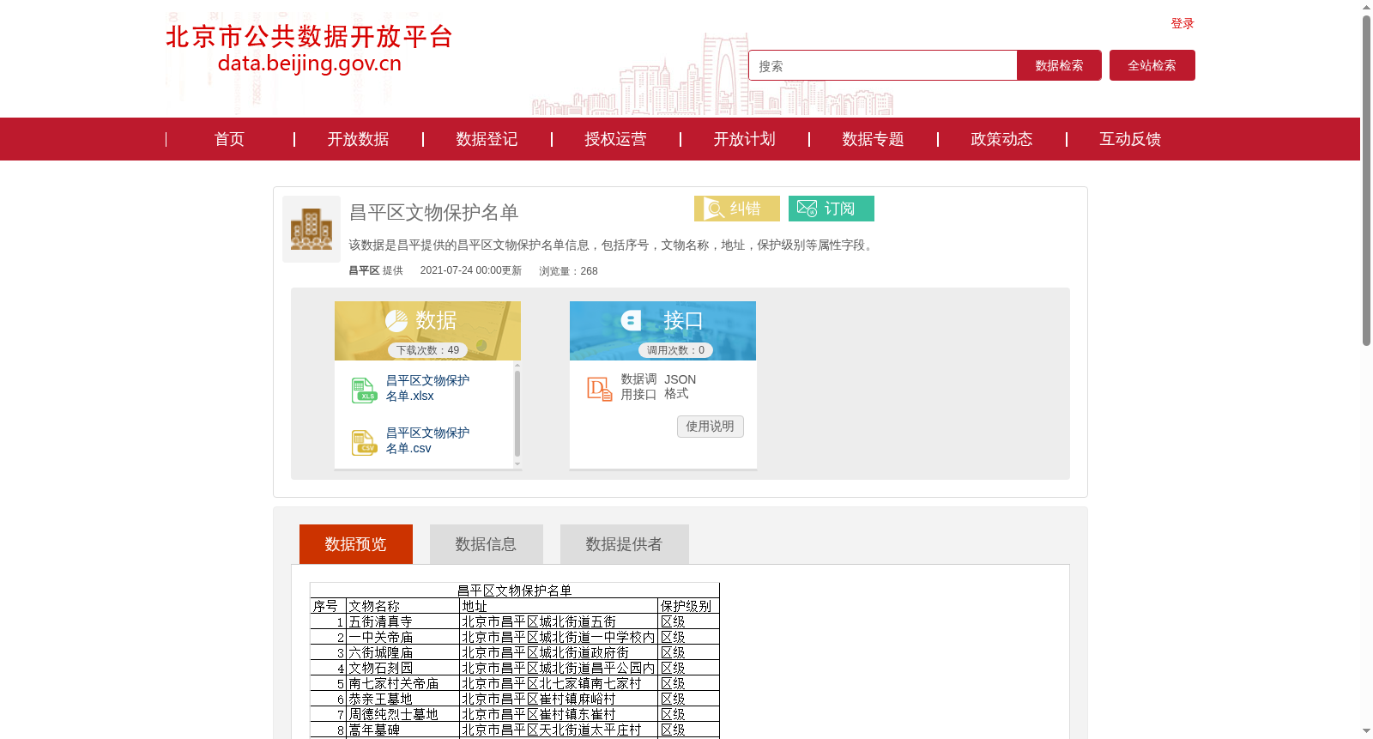Click the envelope icon on 订阅 button

pyautogui.click(x=807, y=209)
